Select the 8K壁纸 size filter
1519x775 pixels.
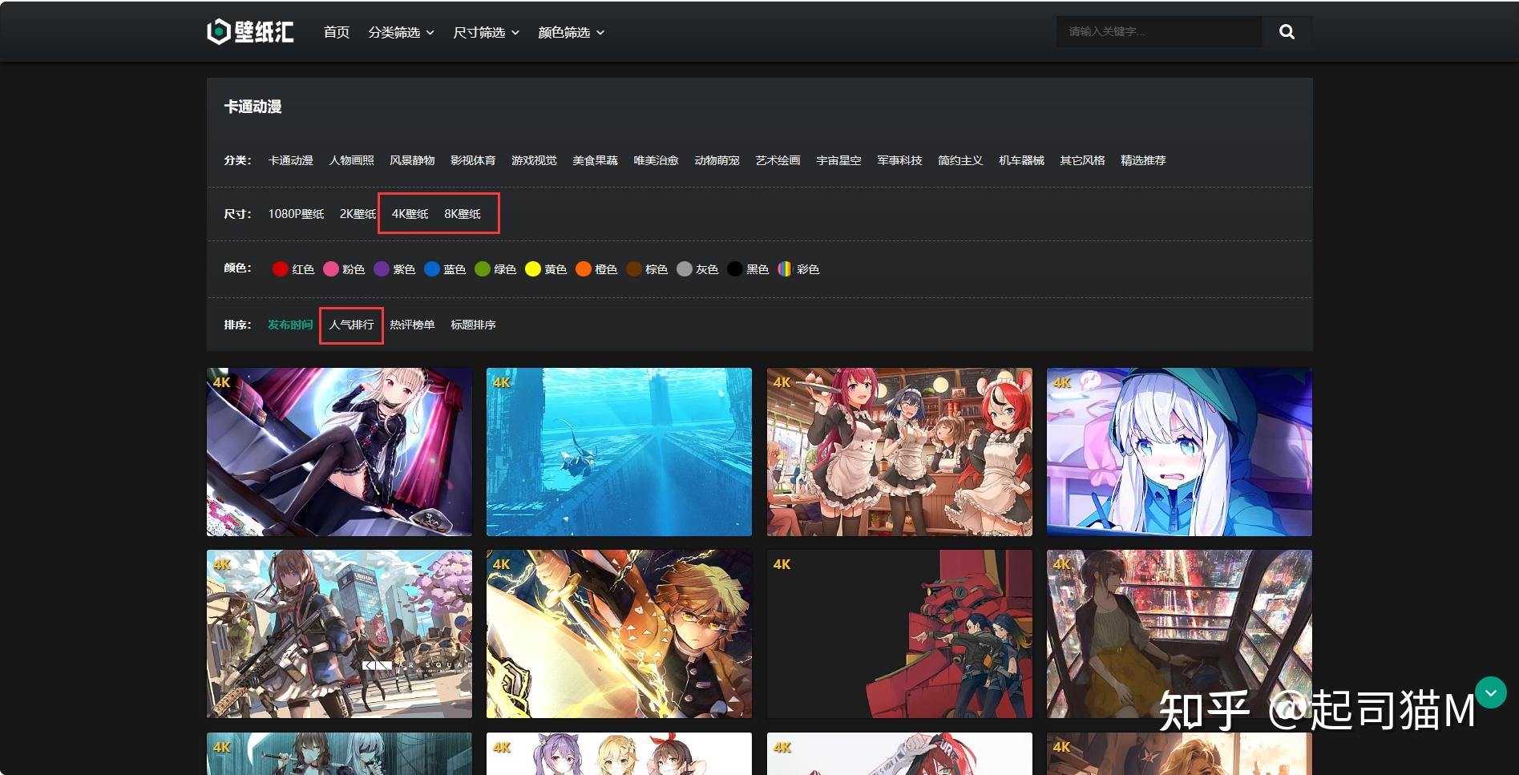(x=463, y=214)
